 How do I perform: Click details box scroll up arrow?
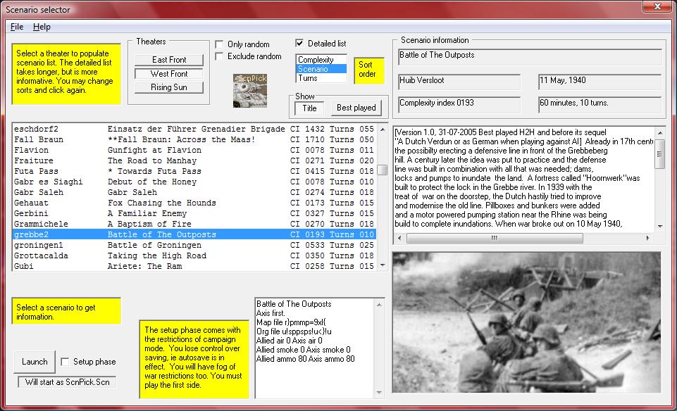[379, 305]
